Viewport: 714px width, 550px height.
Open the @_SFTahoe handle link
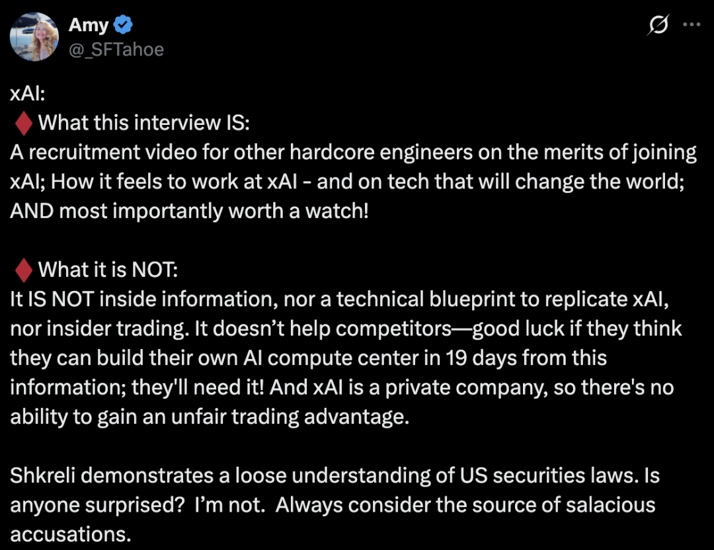click(x=116, y=49)
